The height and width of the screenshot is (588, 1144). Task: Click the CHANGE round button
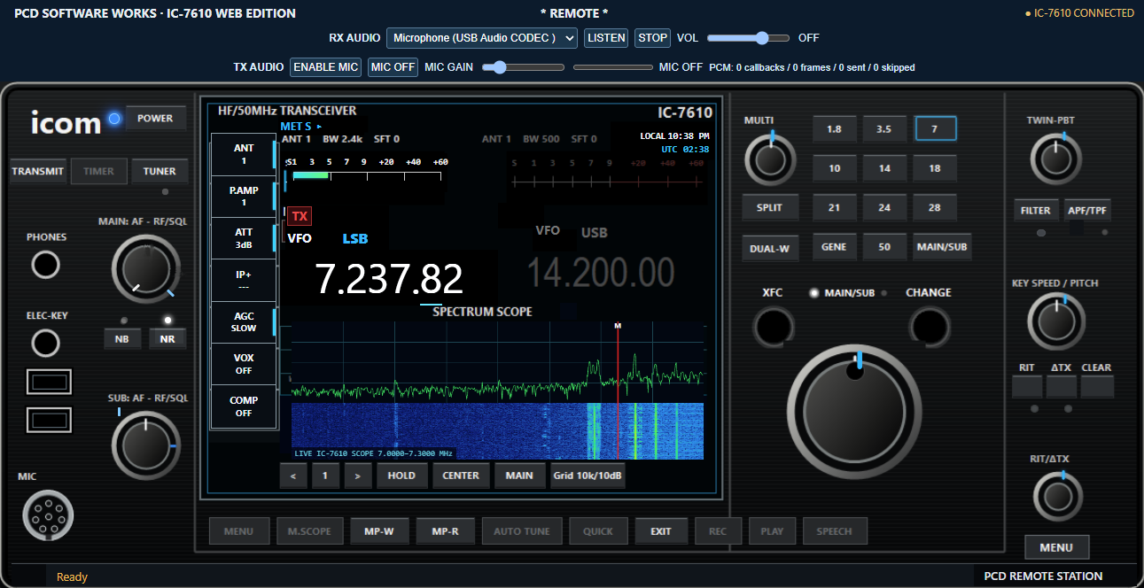coord(929,328)
